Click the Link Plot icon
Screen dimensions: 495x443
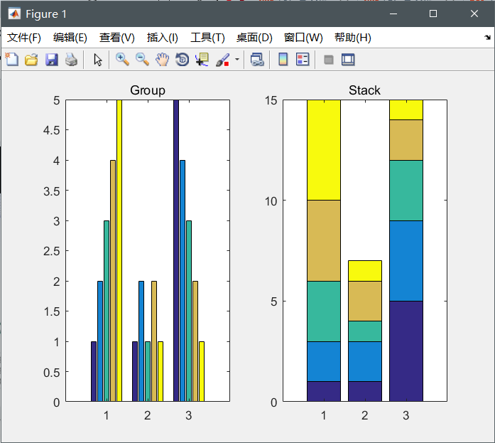257,60
